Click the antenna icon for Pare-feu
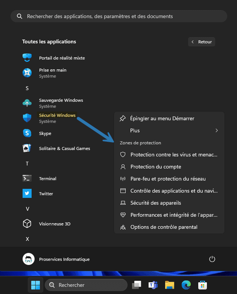The width and height of the screenshot is (237, 294). 123,179
